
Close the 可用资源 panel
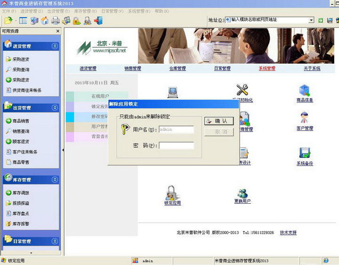click(x=58, y=31)
